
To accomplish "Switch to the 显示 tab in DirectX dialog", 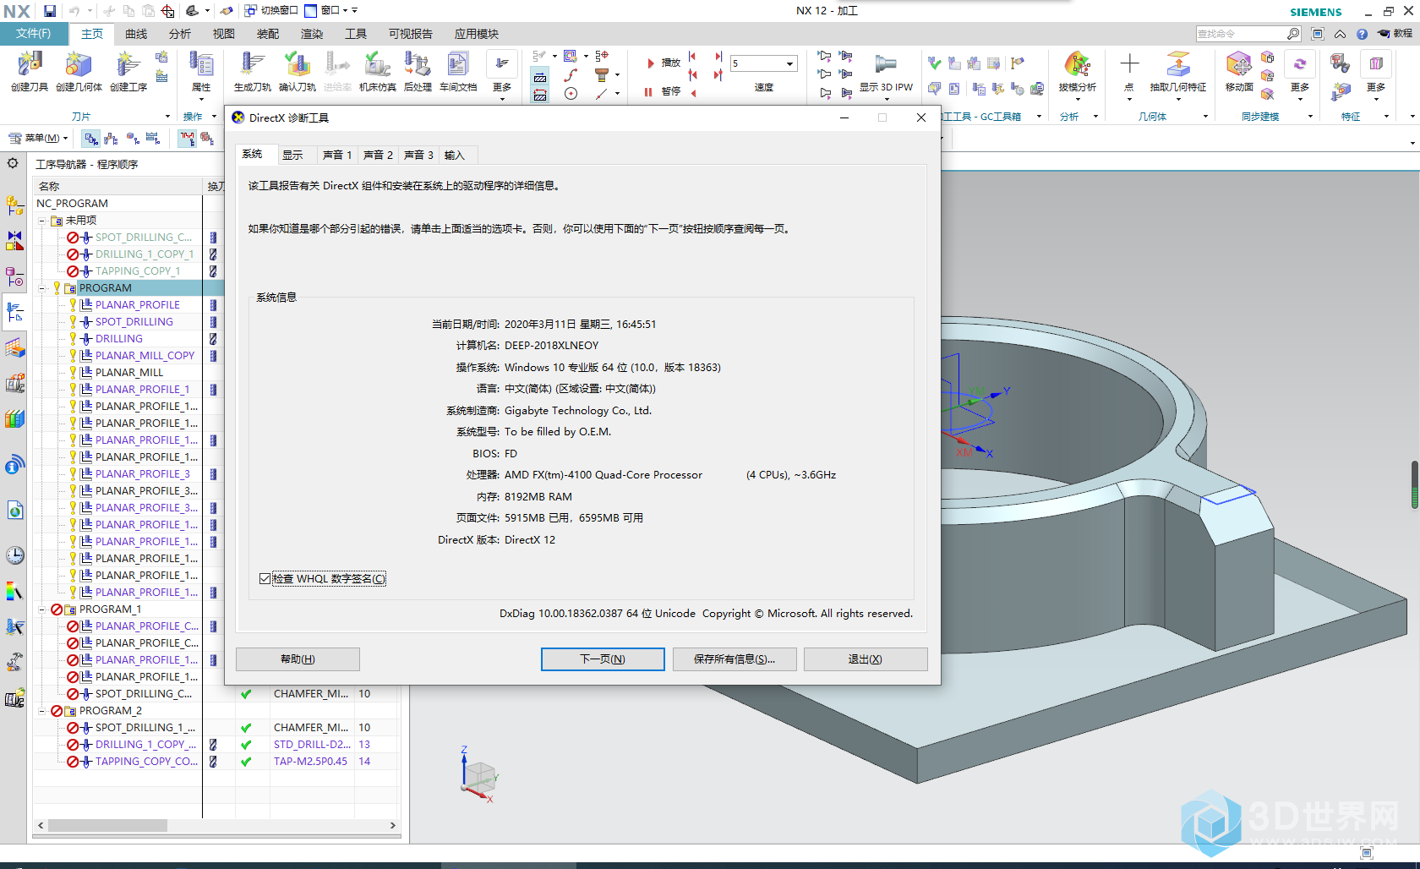I will (x=293, y=155).
